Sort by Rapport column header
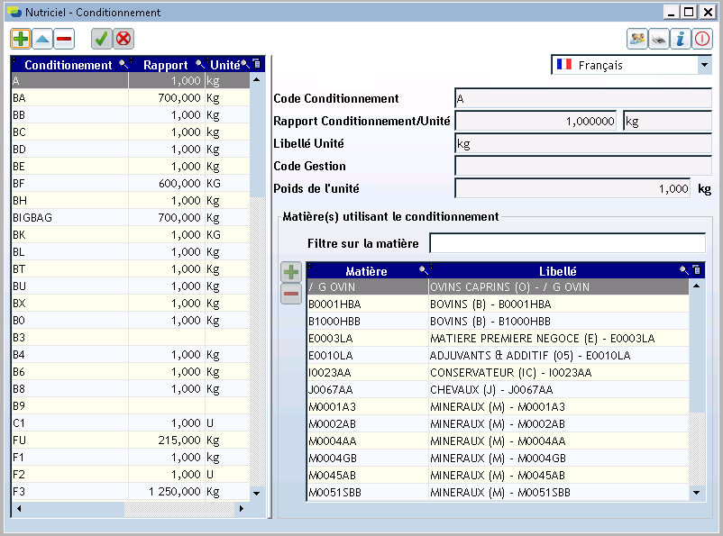Screen dimensions: 723x536 (x=165, y=65)
